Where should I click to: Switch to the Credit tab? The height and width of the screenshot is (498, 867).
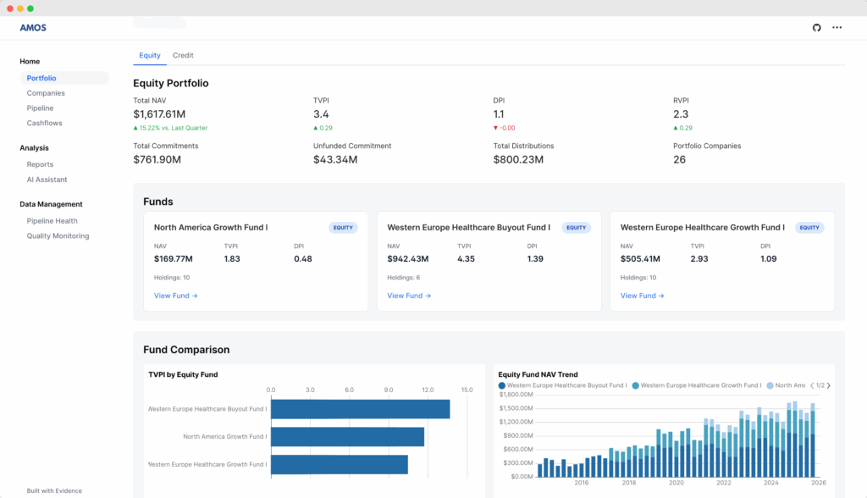point(183,55)
